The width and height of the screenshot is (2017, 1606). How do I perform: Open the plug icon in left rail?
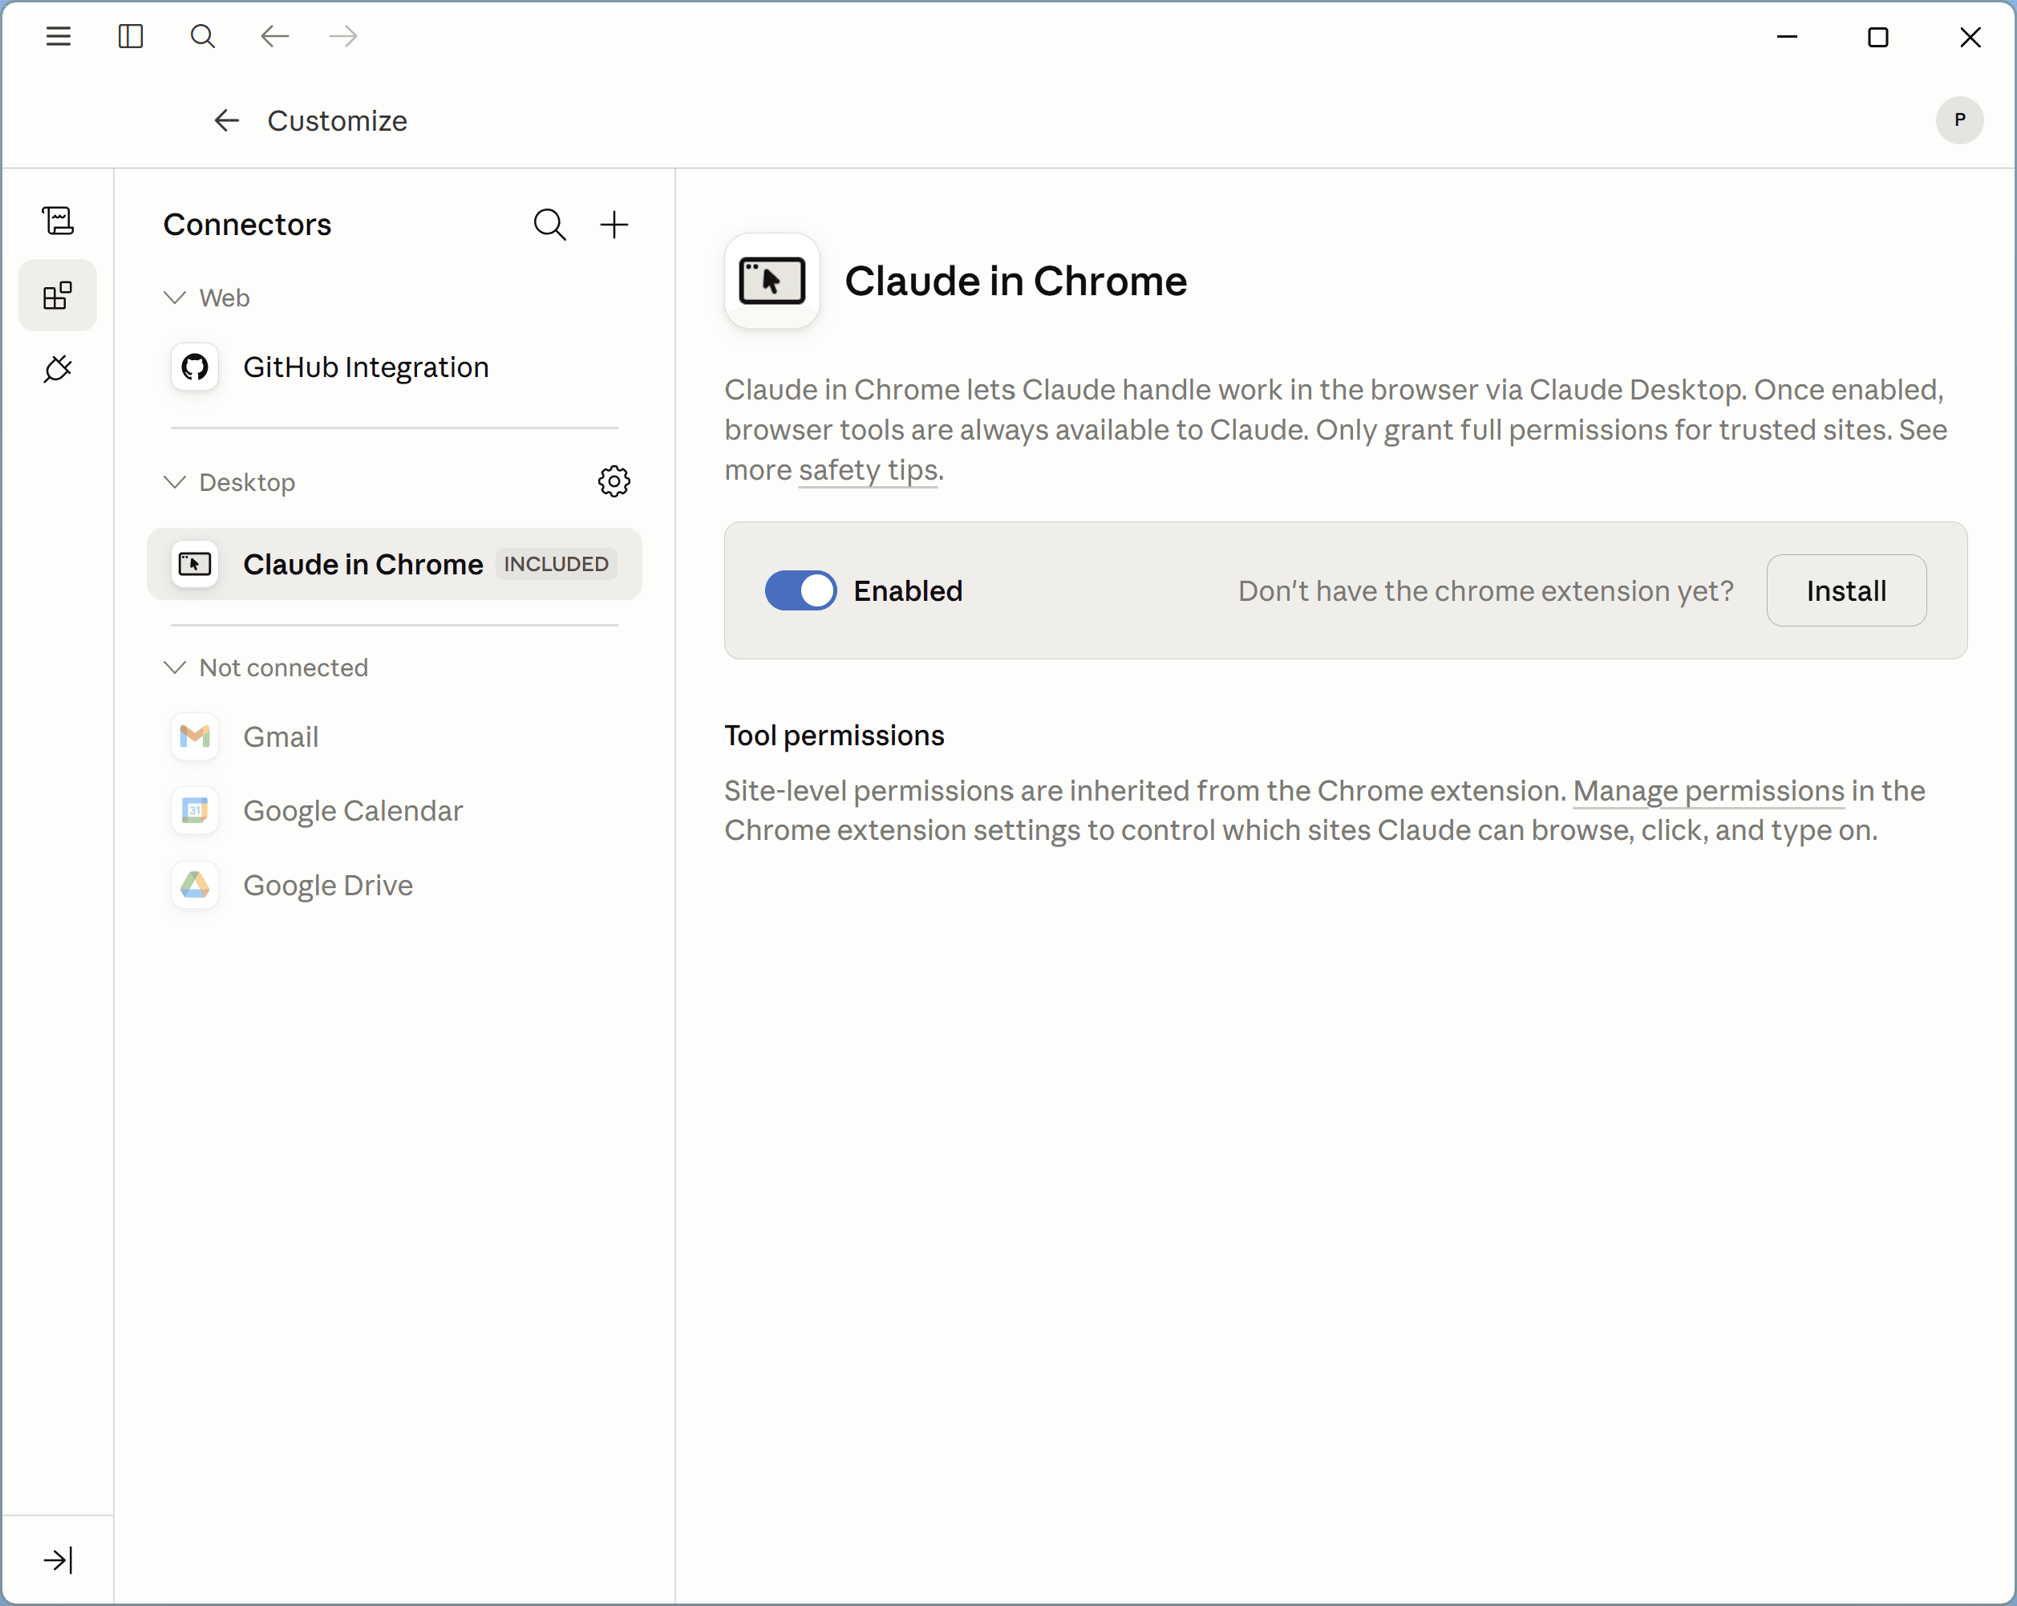58,369
